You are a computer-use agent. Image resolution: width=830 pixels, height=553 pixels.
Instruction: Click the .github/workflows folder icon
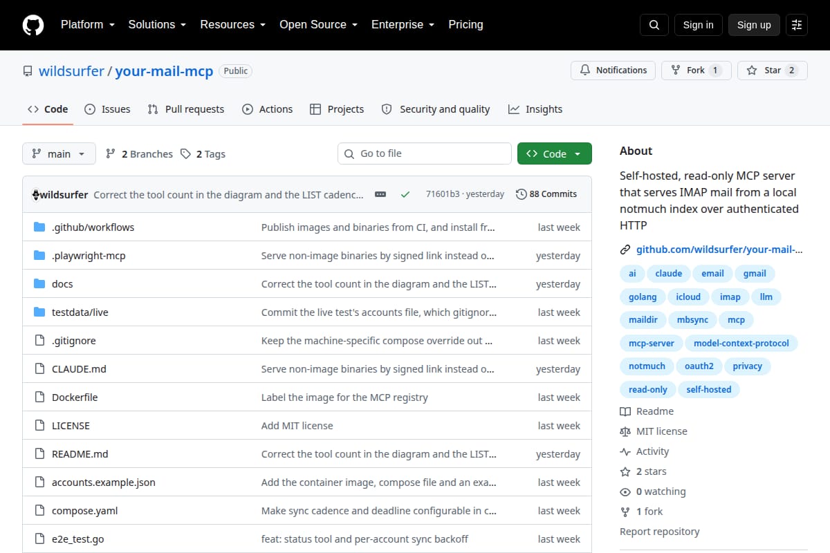(39, 227)
